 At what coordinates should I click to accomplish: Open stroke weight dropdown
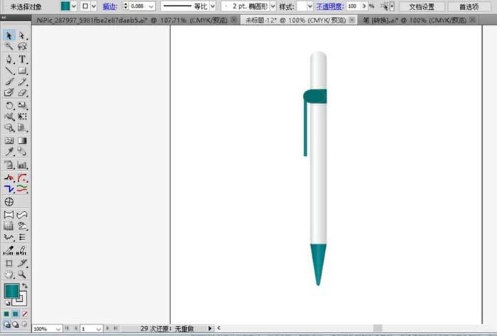click(151, 6)
